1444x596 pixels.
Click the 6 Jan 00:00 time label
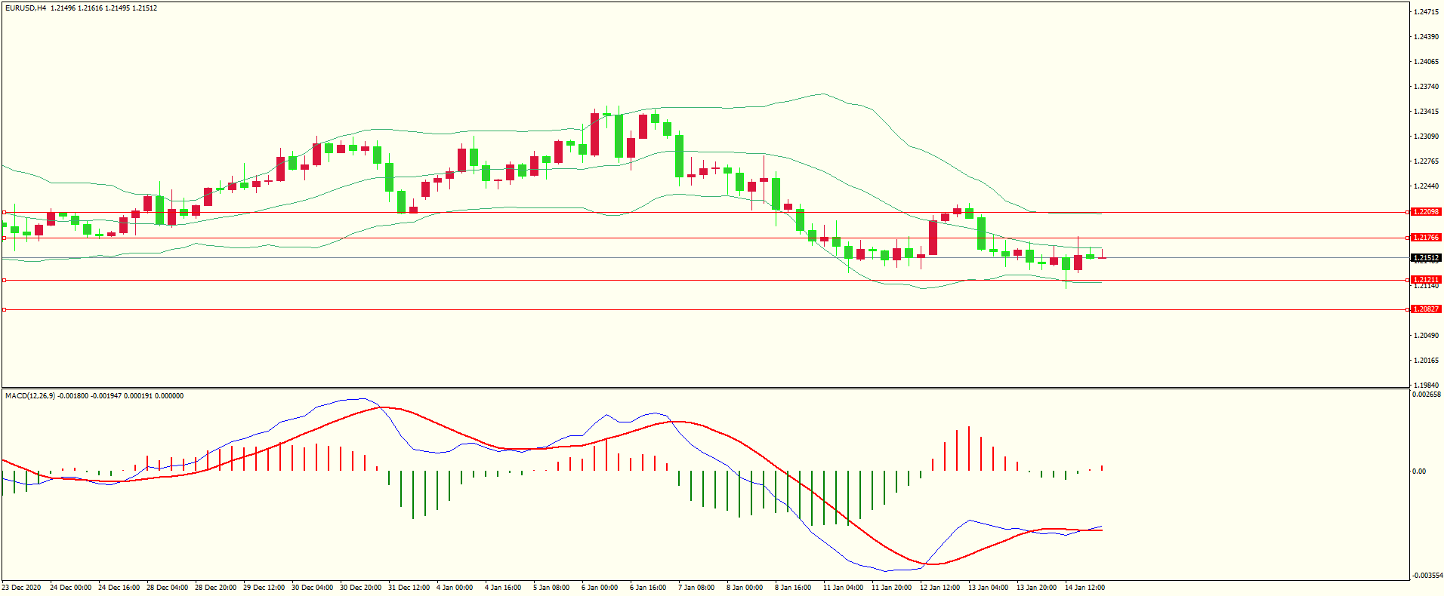pyautogui.click(x=600, y=588)
